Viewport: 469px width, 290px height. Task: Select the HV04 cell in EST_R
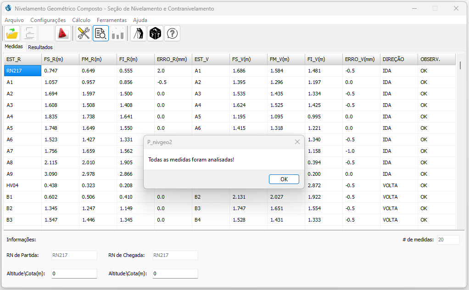[x=22, y=185]
